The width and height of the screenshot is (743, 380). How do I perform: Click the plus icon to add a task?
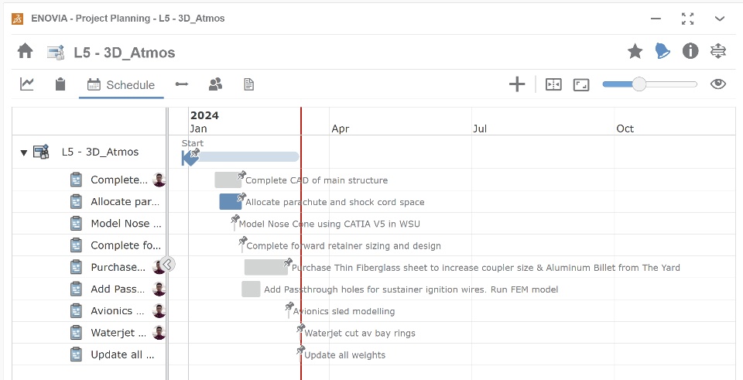[517, 84]
